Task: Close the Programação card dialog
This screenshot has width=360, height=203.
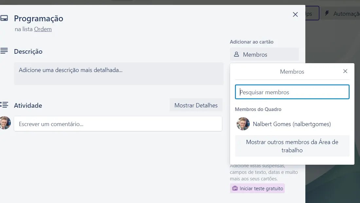Action: coord(295,14)
